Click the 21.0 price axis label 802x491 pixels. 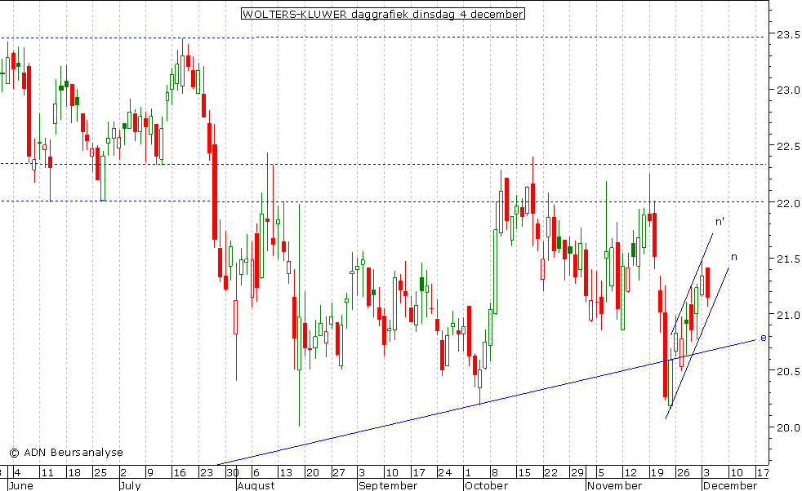787,316
